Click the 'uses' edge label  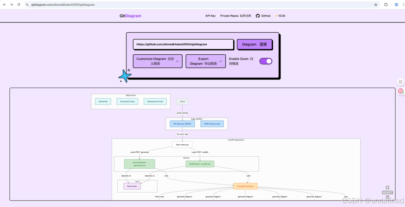(x=346, y=196)
